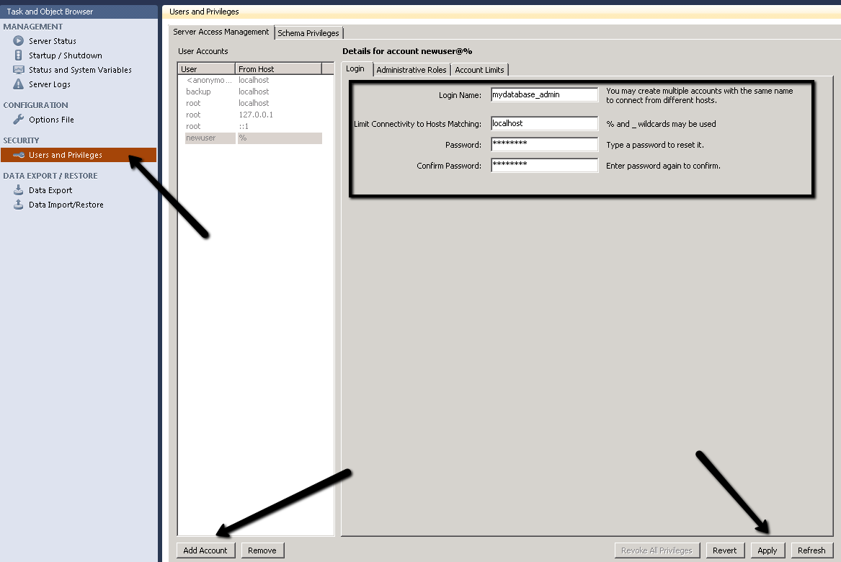The width and height of the screenshot is (841, 562).
Task: Click the Server Status play icon
Action: 19,41
